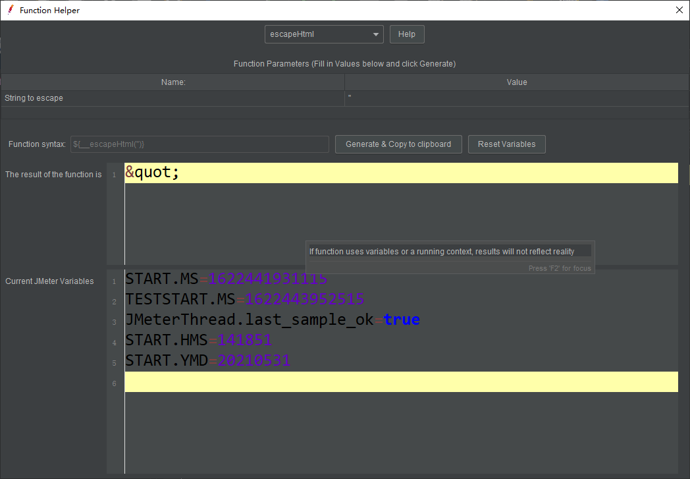Click the Current JMeter Variables label
Image resolution: width=690 pixels, height=479 pixels.
pyautogui.click(x=49, y=281)
